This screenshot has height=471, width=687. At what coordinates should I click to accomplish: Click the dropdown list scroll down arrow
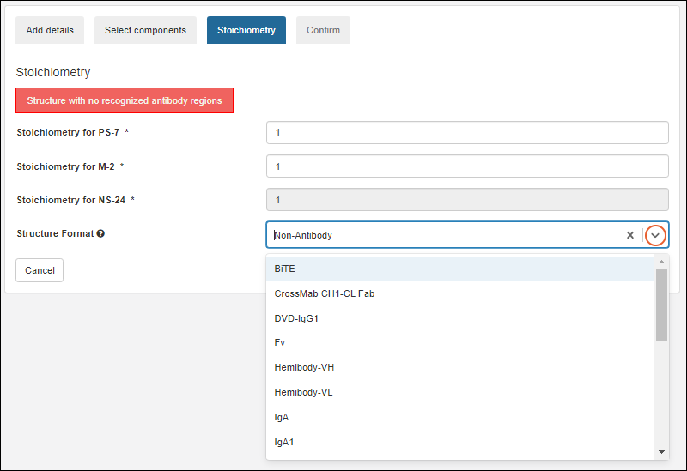tap(661, 452)
